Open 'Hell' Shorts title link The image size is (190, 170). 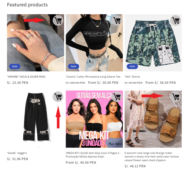click(x=132, y=77)
